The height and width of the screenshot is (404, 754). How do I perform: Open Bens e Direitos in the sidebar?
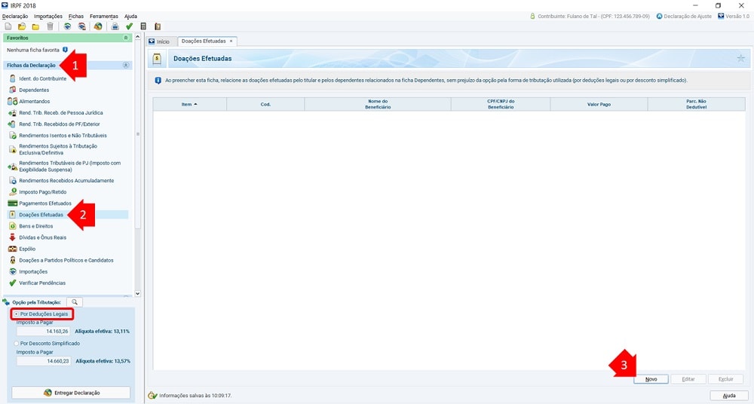coord(36,226)
